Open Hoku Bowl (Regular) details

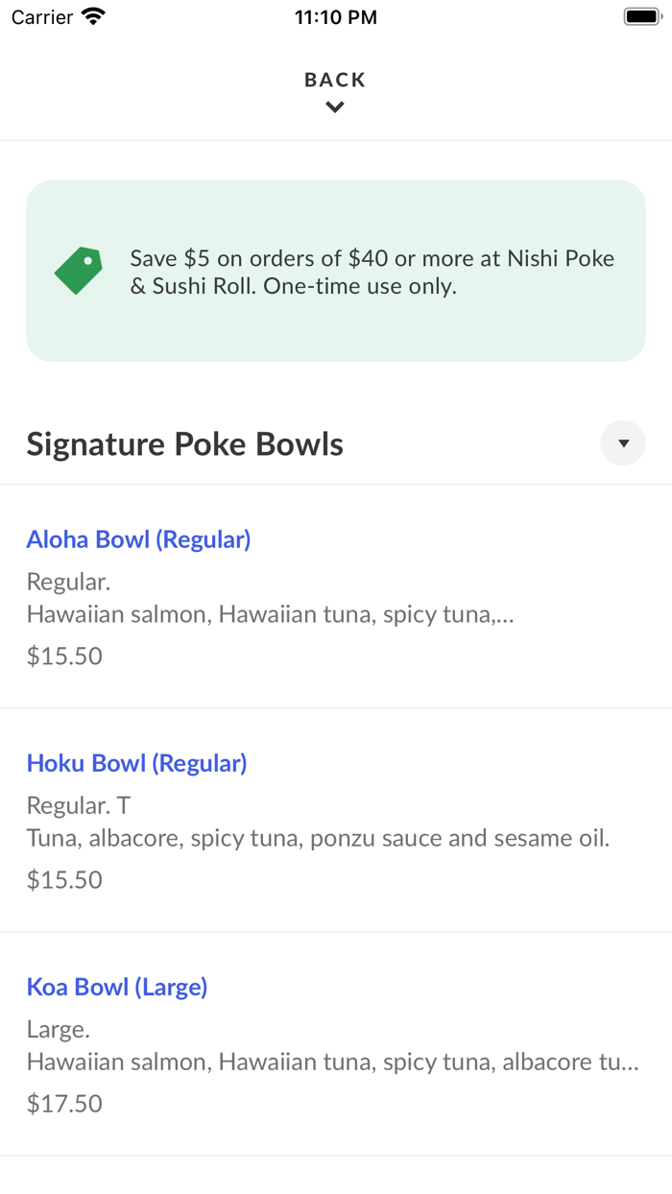point(136,762)
